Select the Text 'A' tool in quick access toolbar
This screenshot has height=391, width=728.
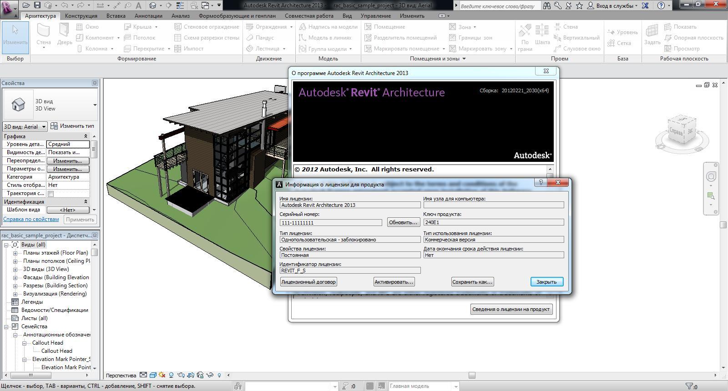click(139, 5)
